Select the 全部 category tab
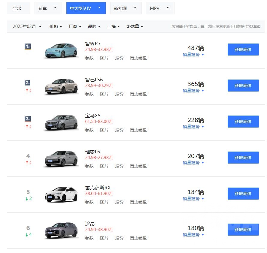The height and width of the screenshot is (253, 267). click(17, 8)
